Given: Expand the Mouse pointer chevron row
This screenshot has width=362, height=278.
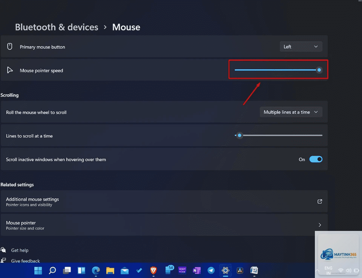Looking at the screenshot, I should (320, 225).
